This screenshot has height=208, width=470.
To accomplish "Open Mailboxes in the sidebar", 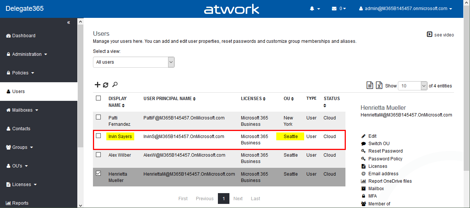I will [22, 110].
